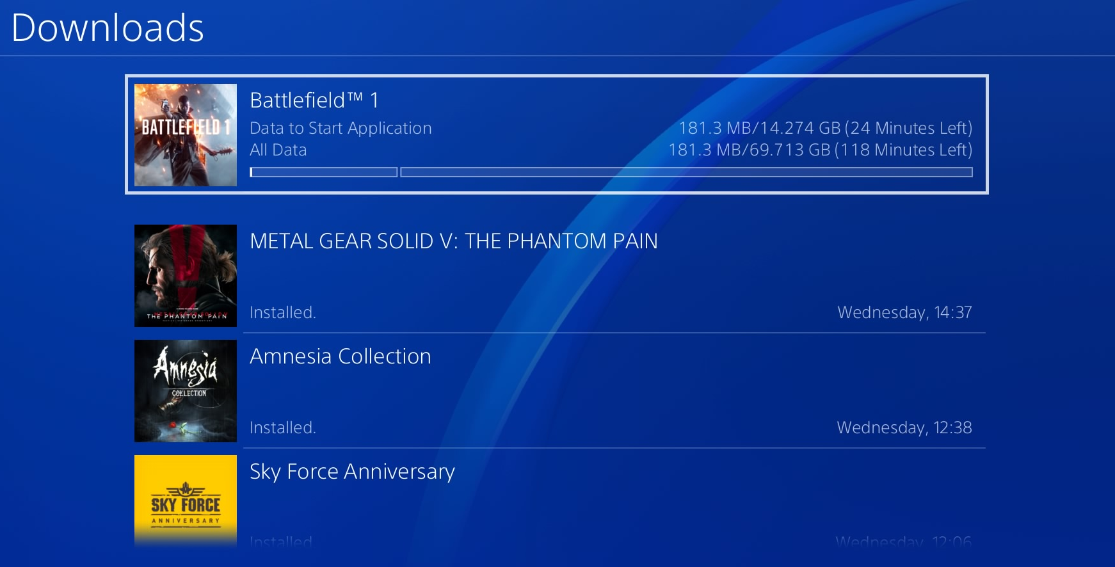Screen dimensions: 1115x567
Task: Select METAL GEAR SOLID V: THE PHANTOM PAIN title
Action: point(453,241)
